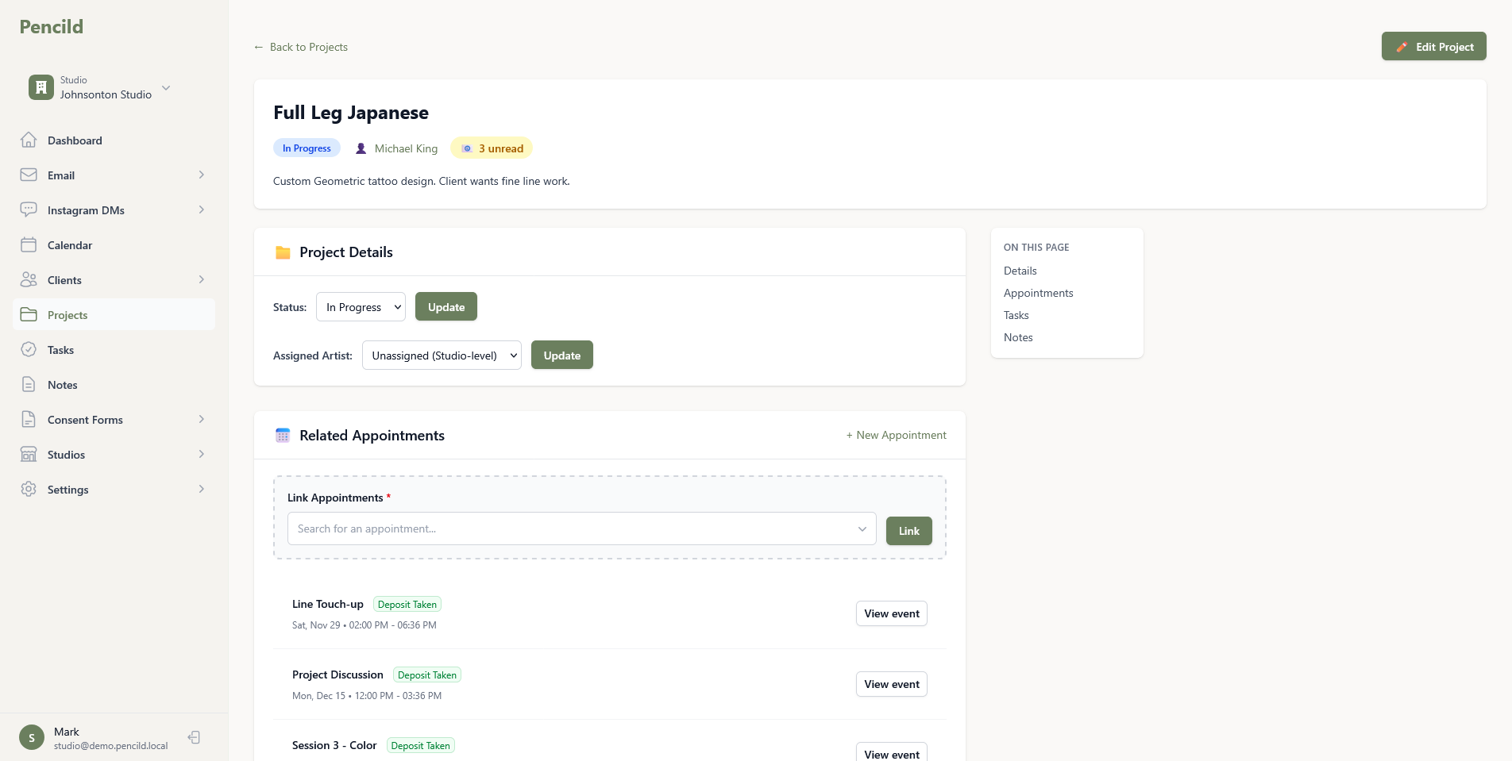Viewport: 1512px width, 761px height.
Task: Click the logout icon next to Mark
Action: point(193,736)
